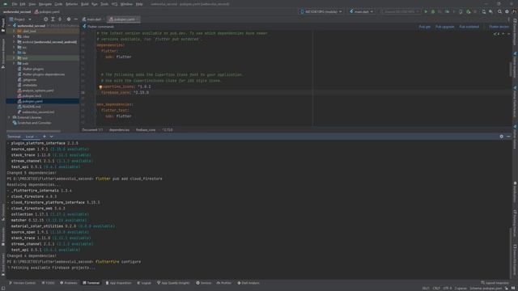Viewport: 518px width, 291px height.
Task: Open the Build menu
Action: pos(84,4)
